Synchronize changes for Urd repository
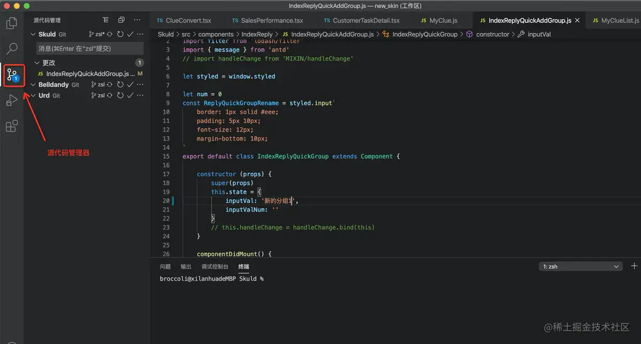This screenshot has height=344, width=641. pos(110,96)
